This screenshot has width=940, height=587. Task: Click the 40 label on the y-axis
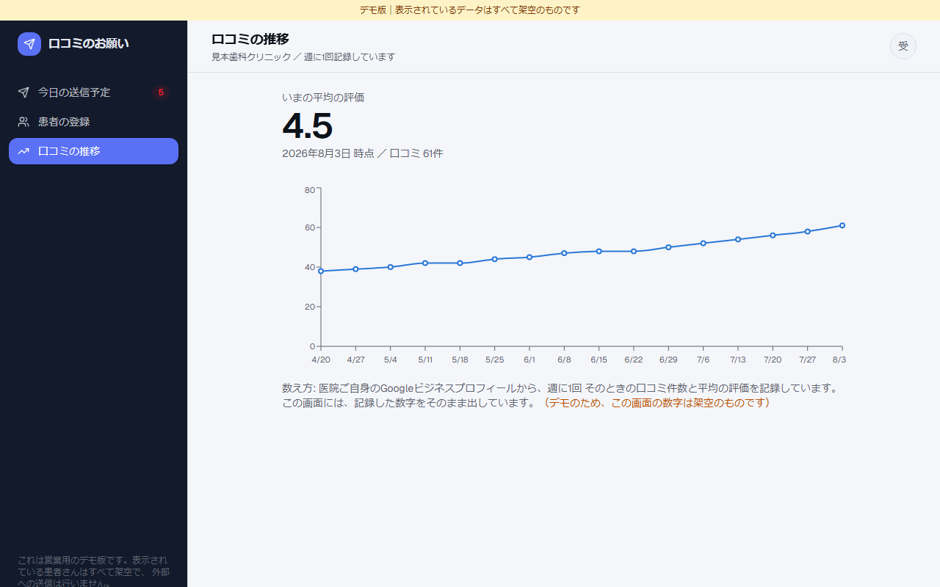[x=309, y=267]
